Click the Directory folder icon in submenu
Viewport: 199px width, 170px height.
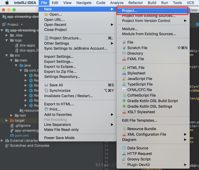(124, 53)
